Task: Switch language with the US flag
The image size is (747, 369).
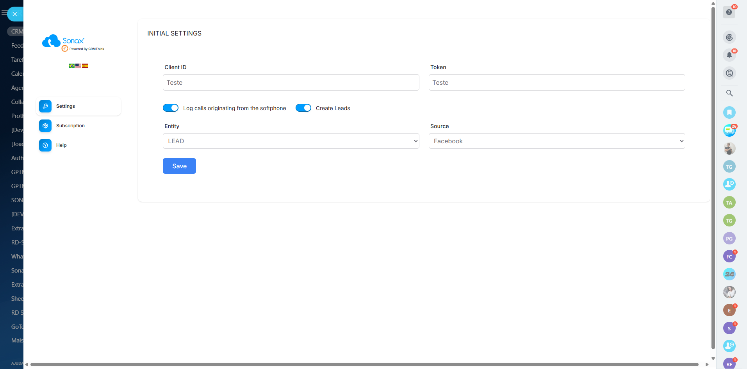Action: tap(78, 66)
